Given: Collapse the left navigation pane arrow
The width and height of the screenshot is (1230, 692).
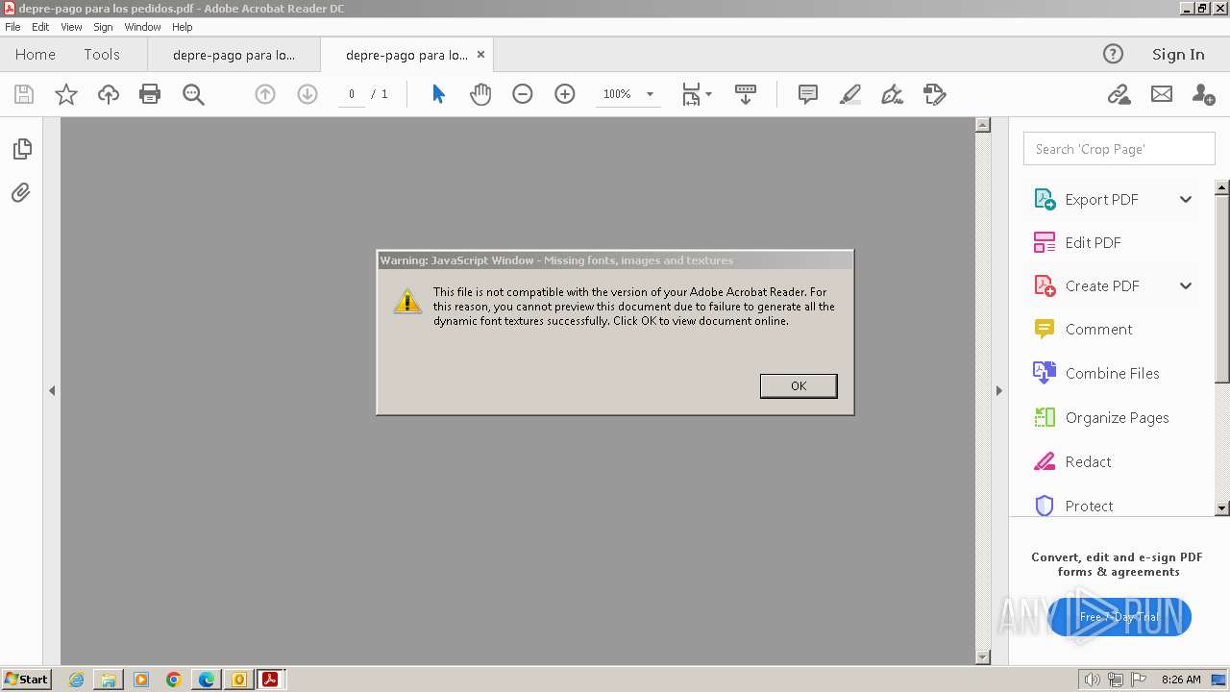Looking at the screenshot, I should pos(52,390).
